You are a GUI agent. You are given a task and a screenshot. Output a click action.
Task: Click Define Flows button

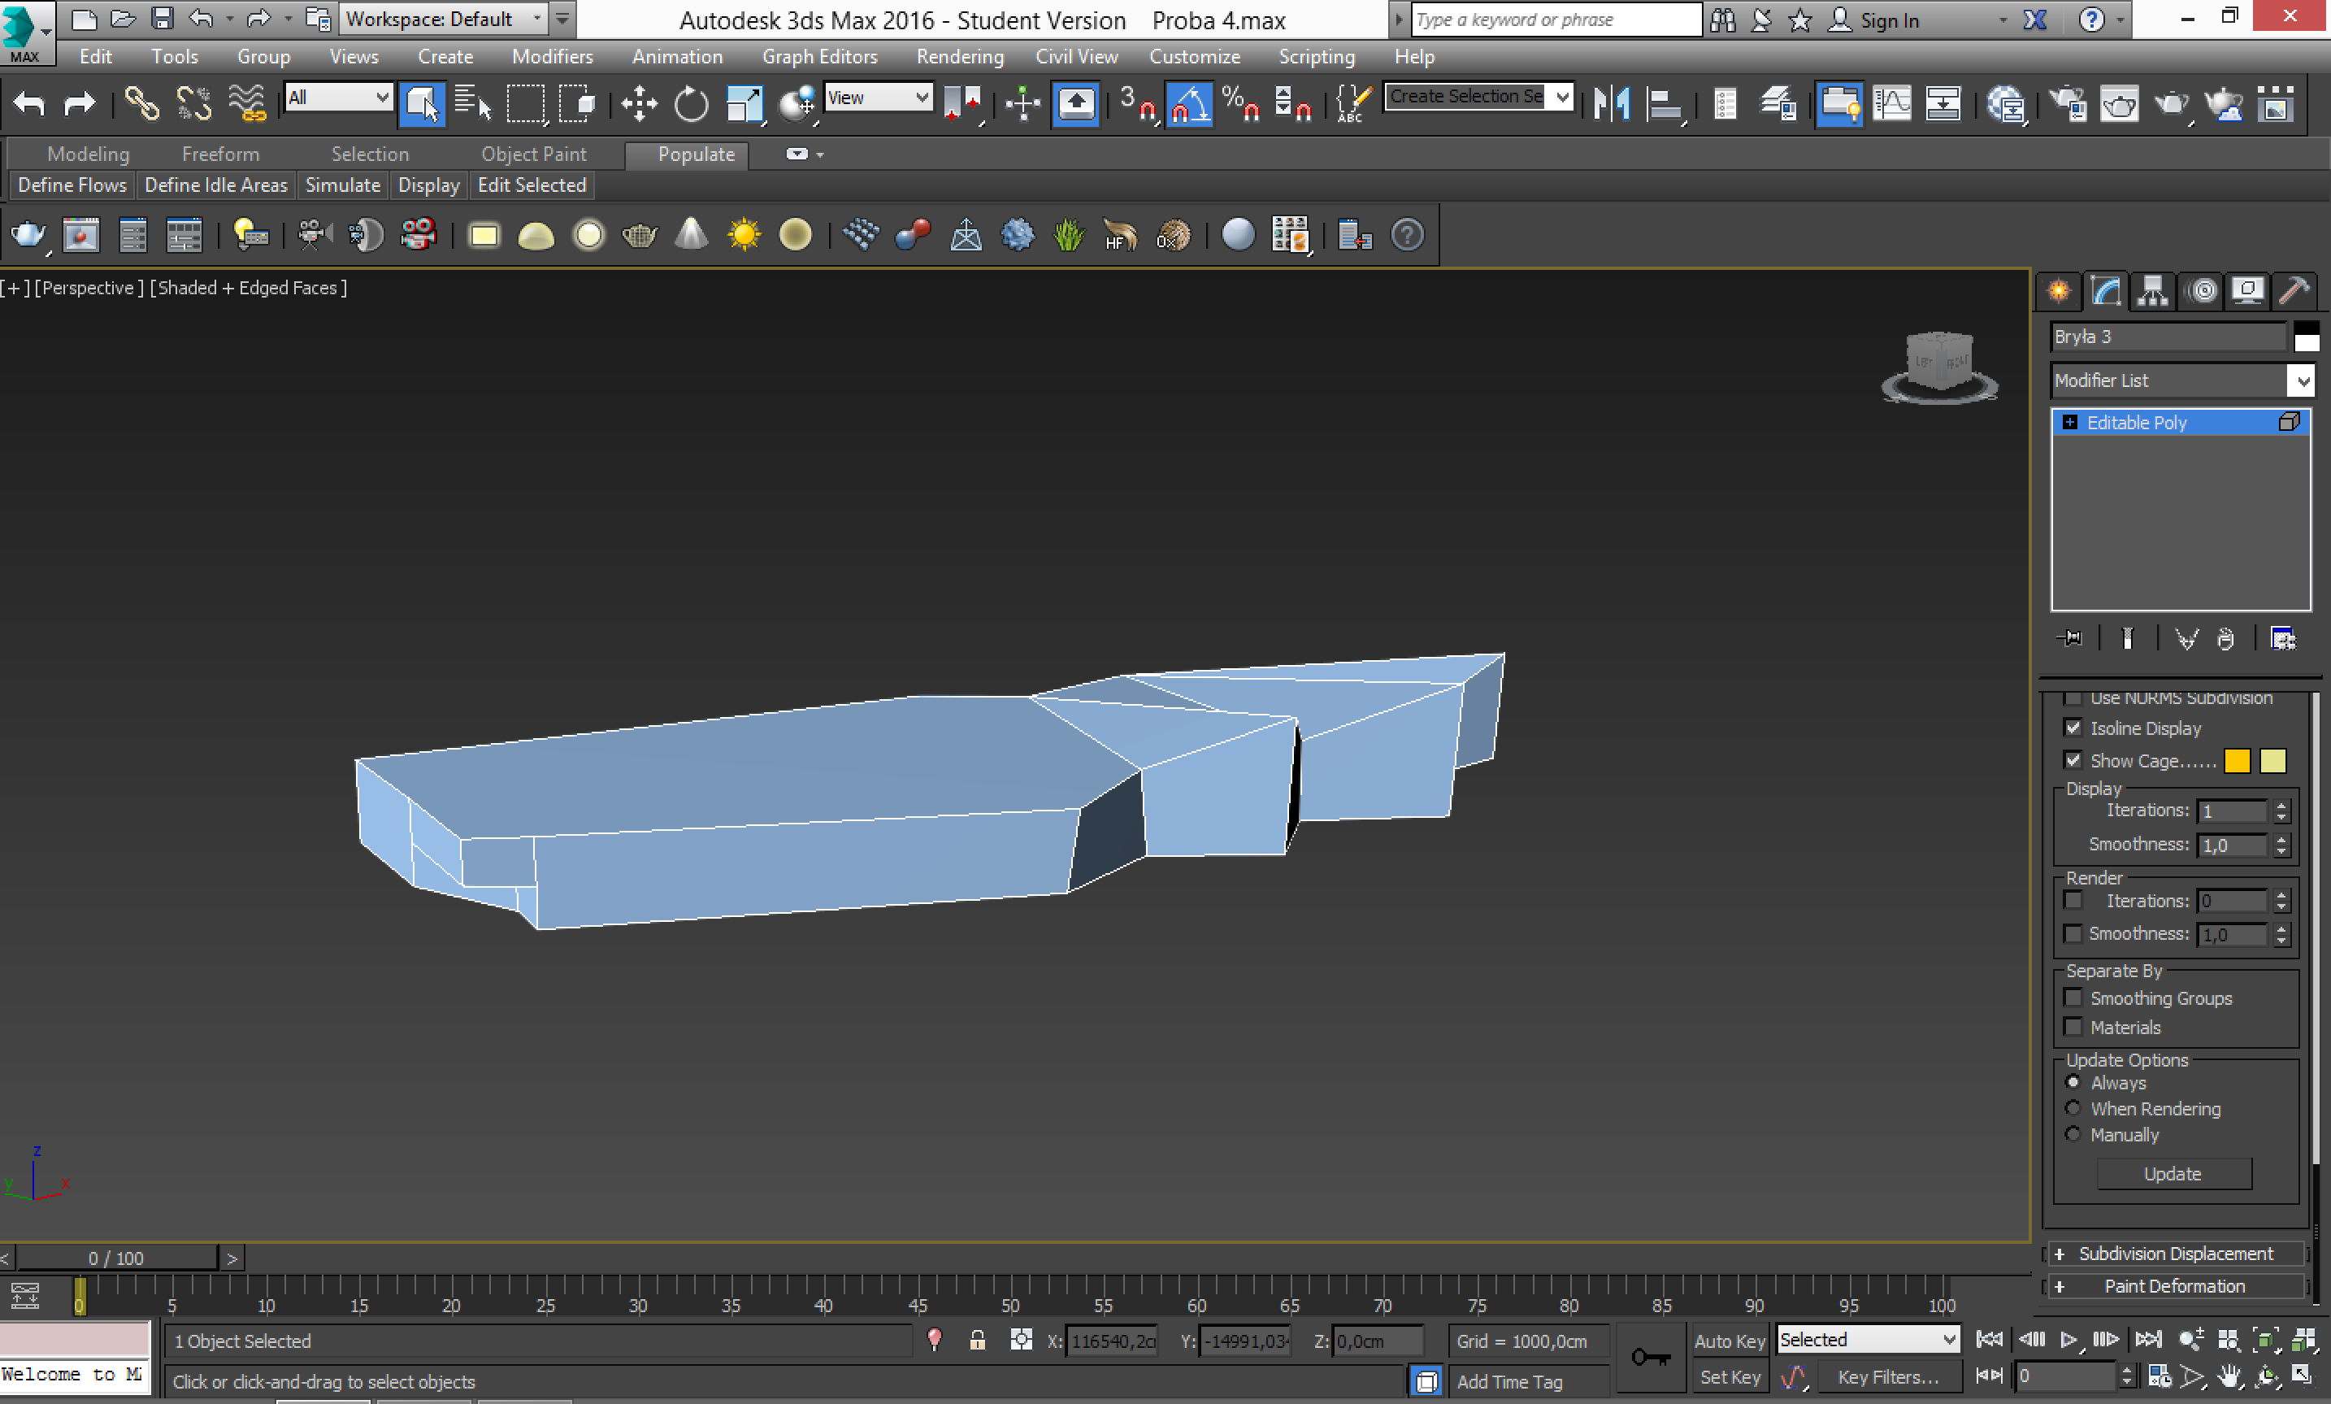[x=72, y=185]
